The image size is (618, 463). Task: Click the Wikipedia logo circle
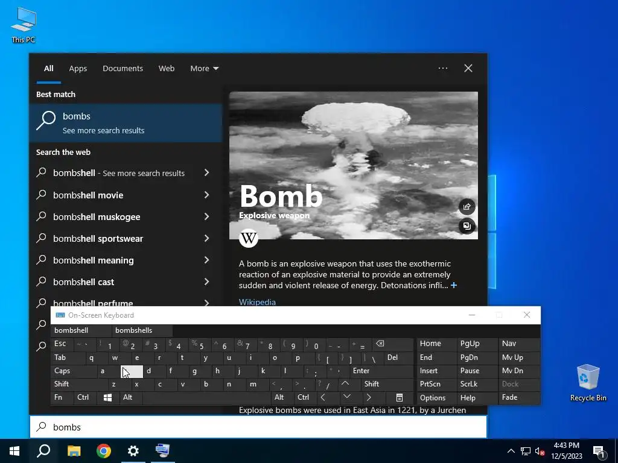click(x=249, y=238)
